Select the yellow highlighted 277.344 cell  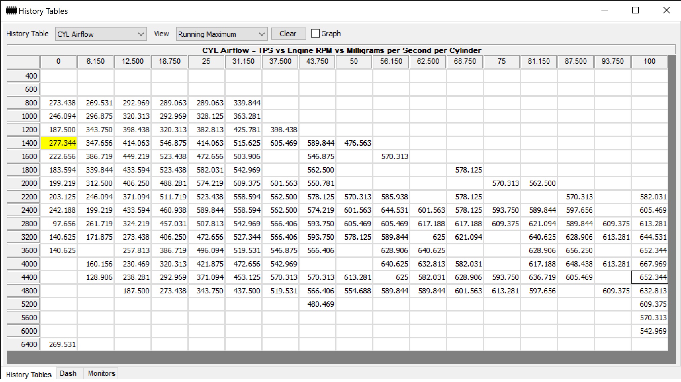pos(59,143)
